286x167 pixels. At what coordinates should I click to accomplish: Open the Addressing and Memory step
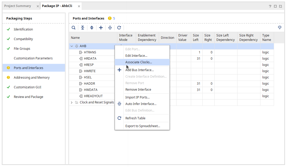click(x=32, y=78)
